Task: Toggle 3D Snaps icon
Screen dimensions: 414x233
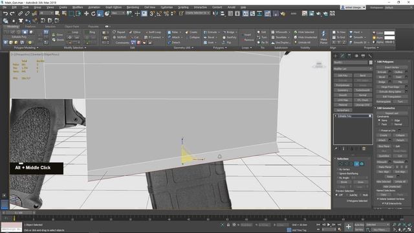Action: [x=152, y=14]
